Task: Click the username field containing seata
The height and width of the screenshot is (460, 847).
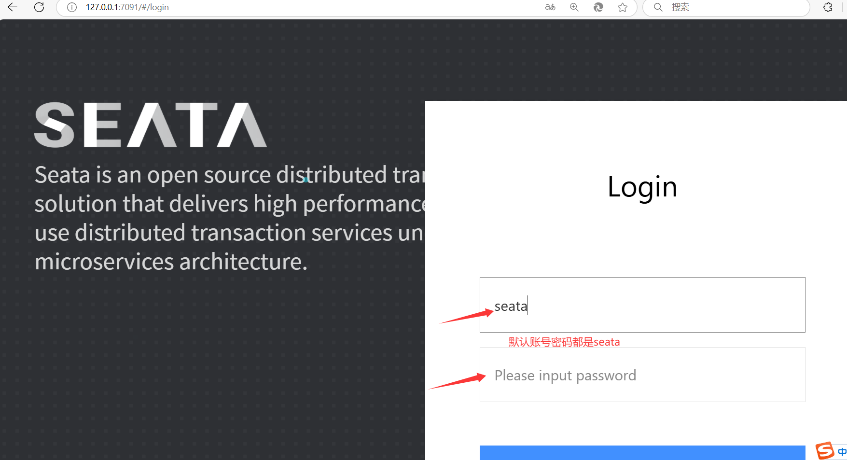Action: (642, 305)
